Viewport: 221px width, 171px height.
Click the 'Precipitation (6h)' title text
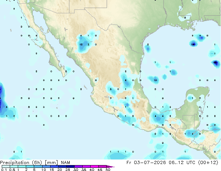click(x=21, y=163)
